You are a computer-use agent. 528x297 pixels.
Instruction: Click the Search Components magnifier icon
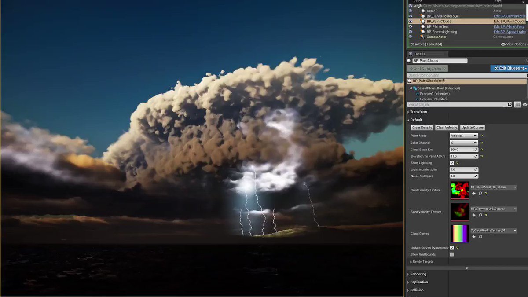[x=527, y=76]
